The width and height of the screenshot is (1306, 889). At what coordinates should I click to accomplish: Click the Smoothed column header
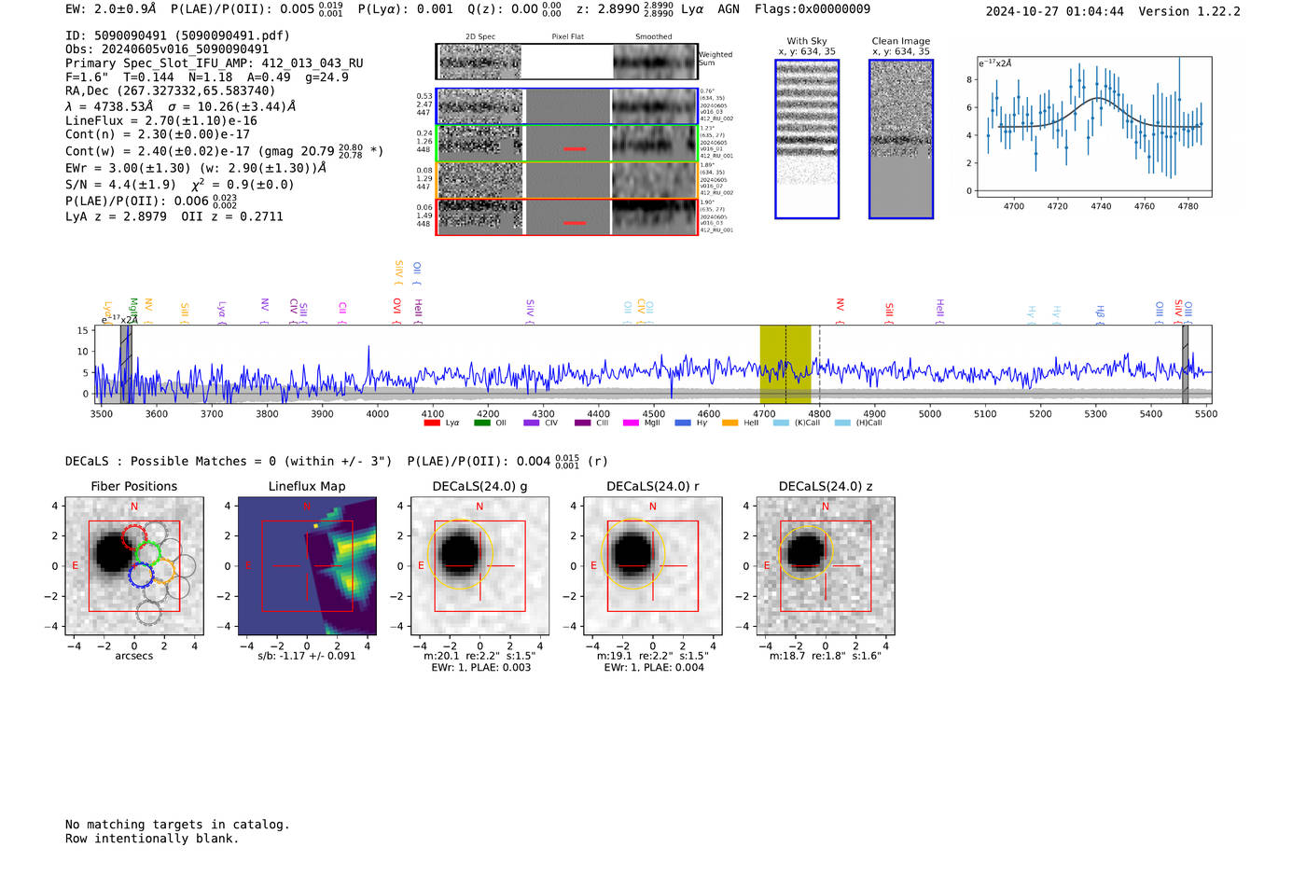click(x=654, y=37)
